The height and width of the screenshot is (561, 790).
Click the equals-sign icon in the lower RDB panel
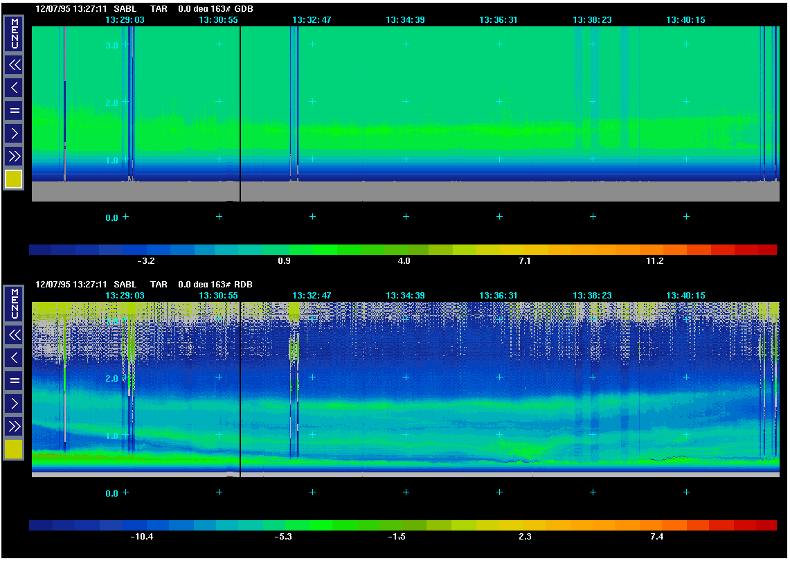(x=14, y=380)
